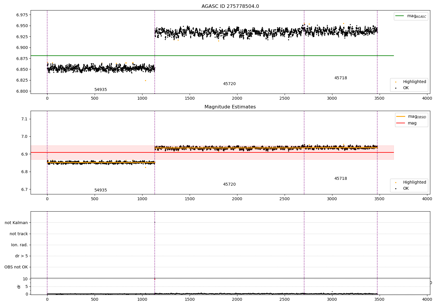The width and height of the screenshot is (437, 306).
Task: Click the "dr > 5" axis label
Action: click(22, 256)
